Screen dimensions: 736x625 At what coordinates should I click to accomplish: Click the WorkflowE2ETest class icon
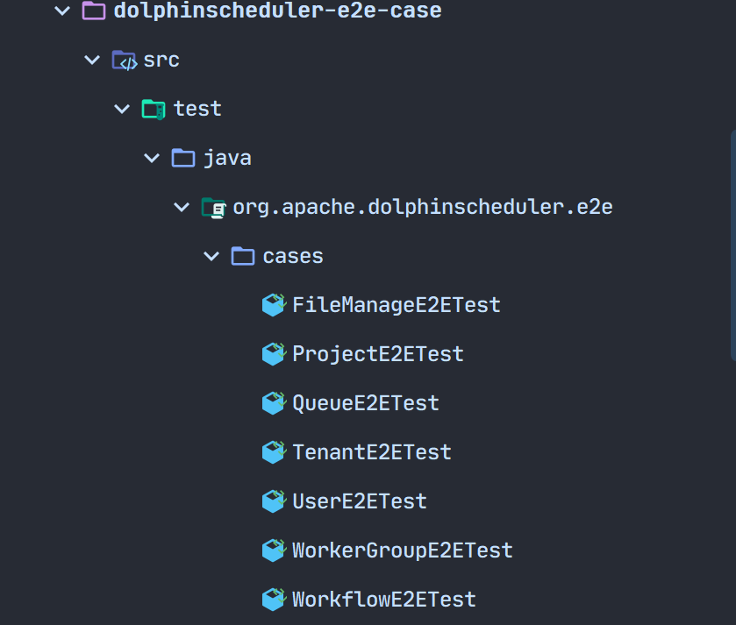coord(275,600)
